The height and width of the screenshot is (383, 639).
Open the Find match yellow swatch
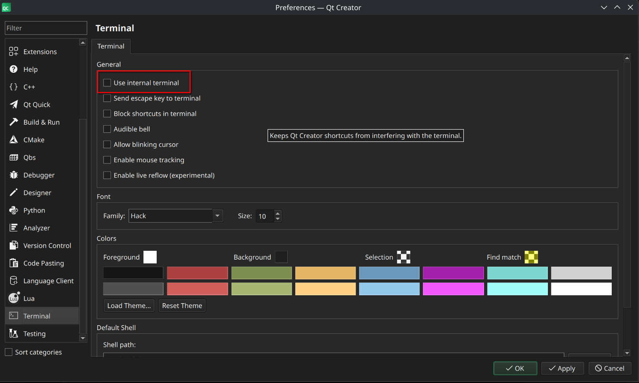click(531, 257)
